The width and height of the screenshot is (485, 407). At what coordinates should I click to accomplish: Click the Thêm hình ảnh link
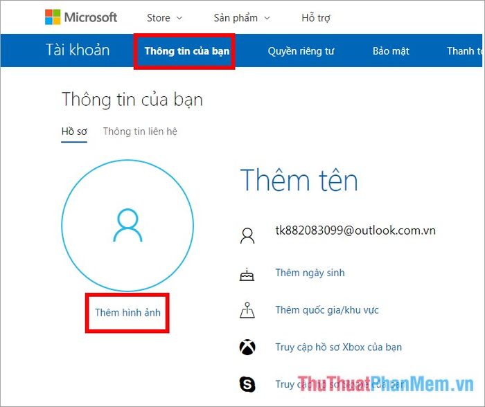(x=127, y=312)
